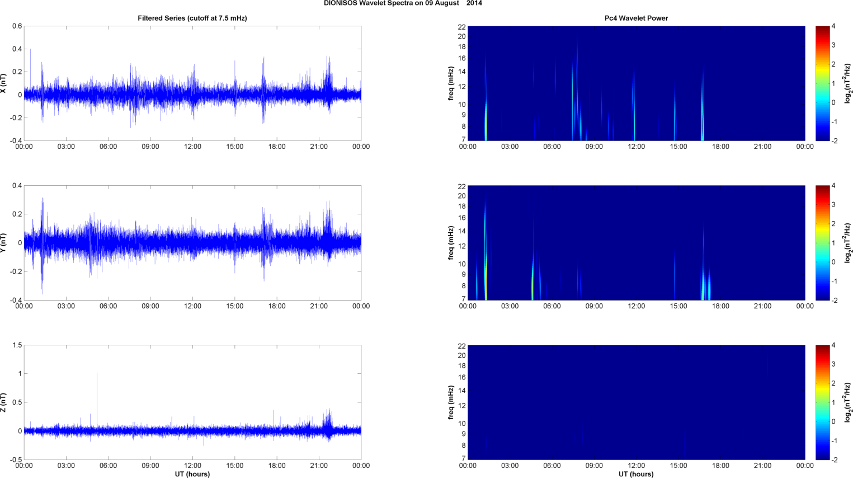The image size is (853, 478).
Task: Click the DIONISOS Wavelet Spectra main title
Action: click(403, 3)
